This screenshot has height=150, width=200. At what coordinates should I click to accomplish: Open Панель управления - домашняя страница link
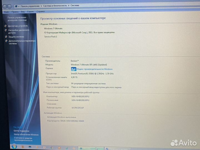[17, 19]
